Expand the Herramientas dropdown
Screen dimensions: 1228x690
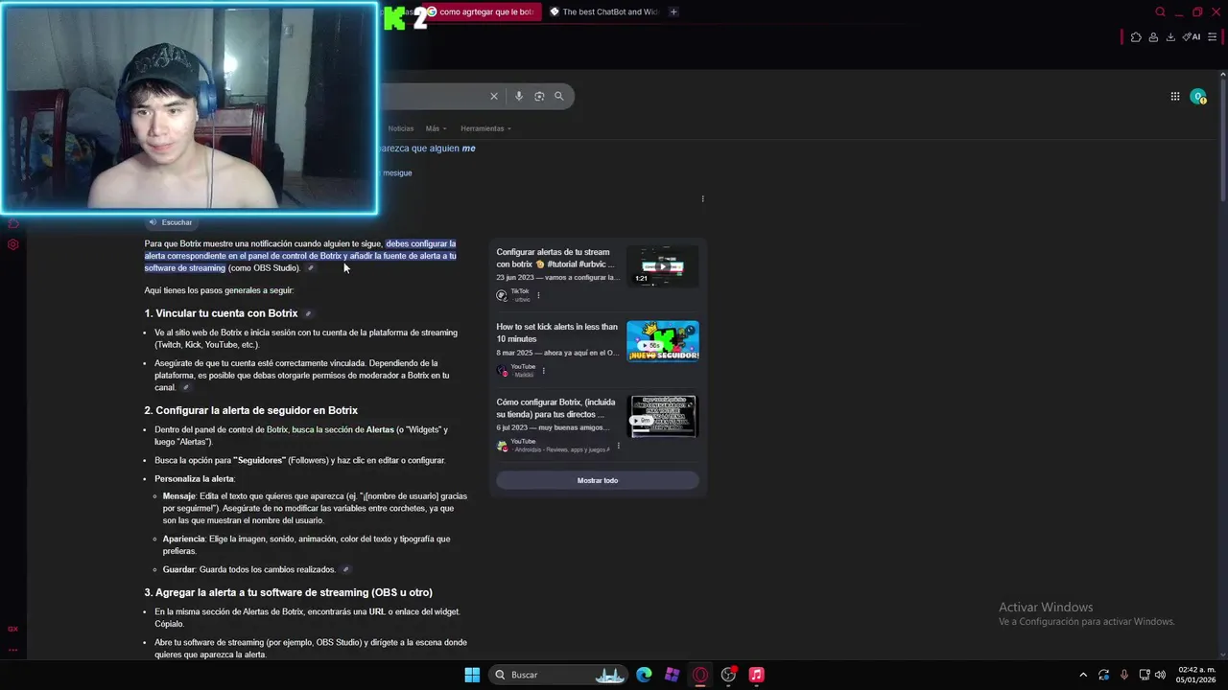(485, 128)
